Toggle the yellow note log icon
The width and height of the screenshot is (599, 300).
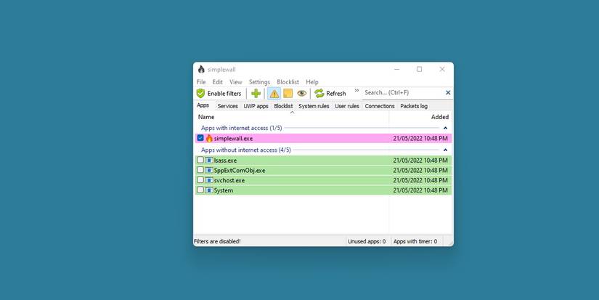click(x=288, y=93)
